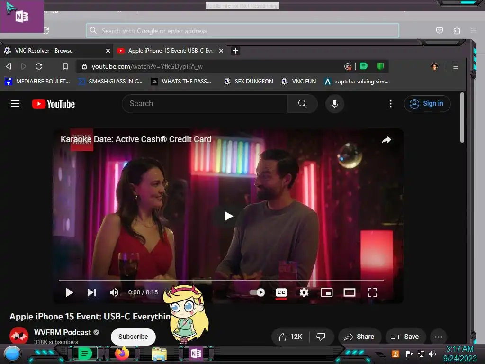Go back in the front browser
485x364 pixels.
[9, 66]
